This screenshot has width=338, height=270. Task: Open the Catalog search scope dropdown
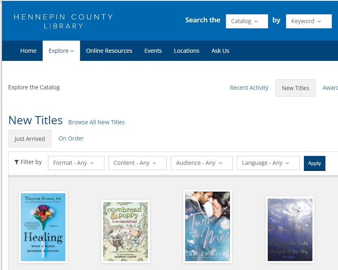[x=247, y=22]
